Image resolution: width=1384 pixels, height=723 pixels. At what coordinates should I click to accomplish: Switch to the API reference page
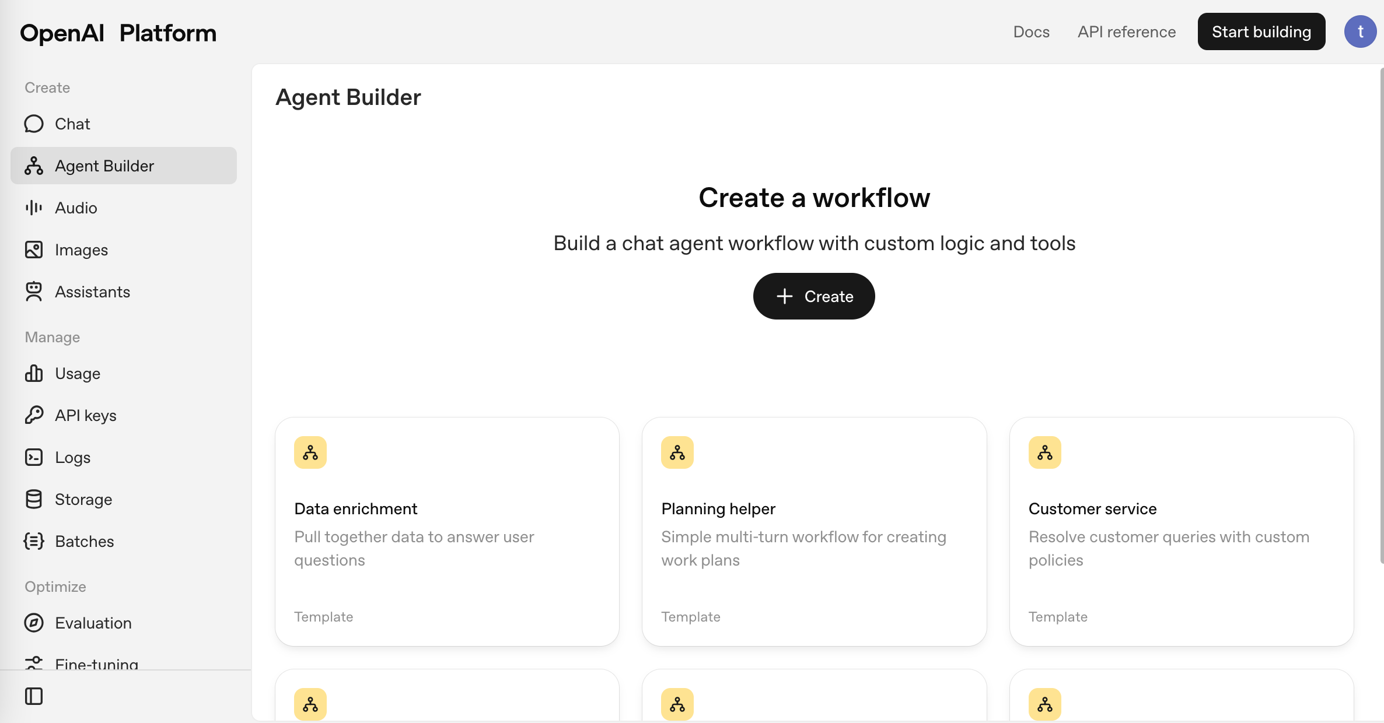(1126, 31)
